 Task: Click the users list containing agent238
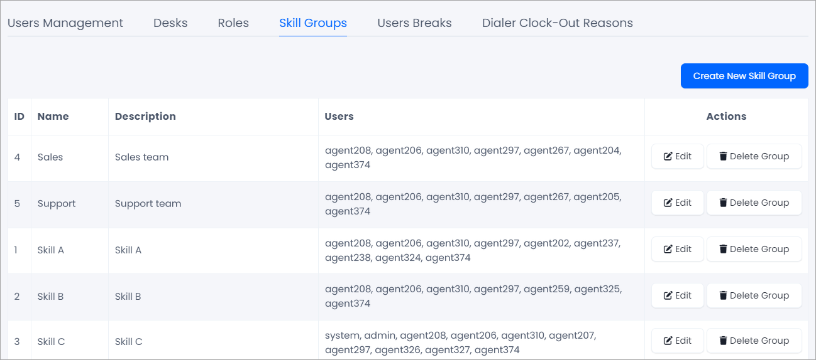473,250
